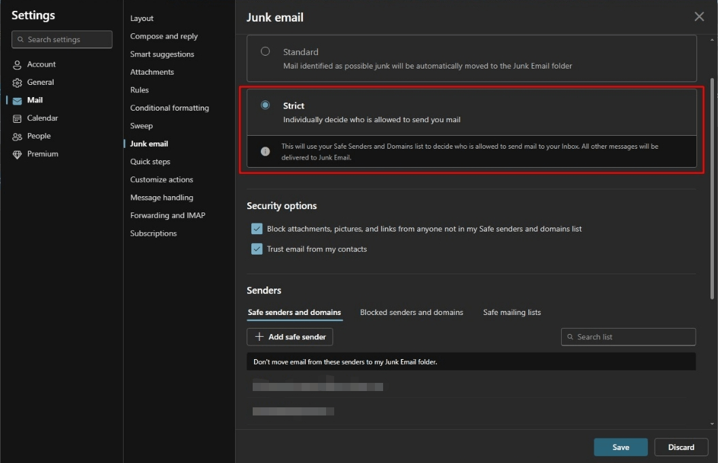Image resolution: width=718 pixels, height=463 pixels.
Task: Open Customize actions settings
Action: tap(162, 179)
